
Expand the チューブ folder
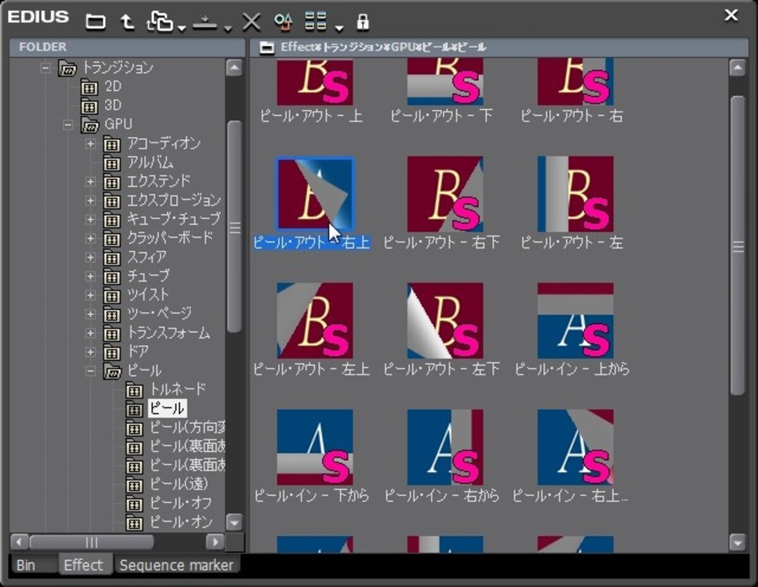pyautogui.click(x=90, y=276)
